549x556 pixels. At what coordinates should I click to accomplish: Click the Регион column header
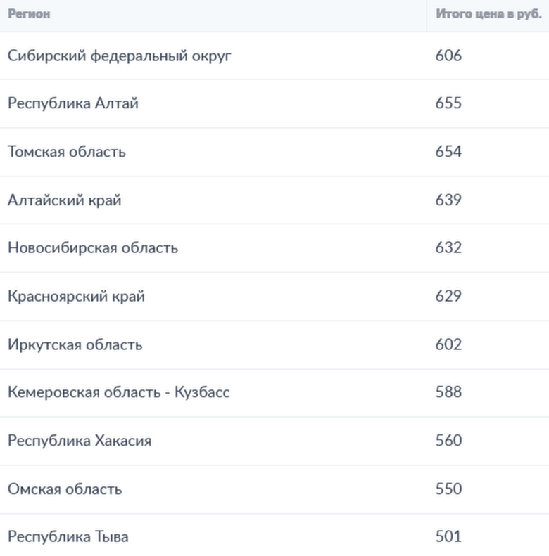29,14
